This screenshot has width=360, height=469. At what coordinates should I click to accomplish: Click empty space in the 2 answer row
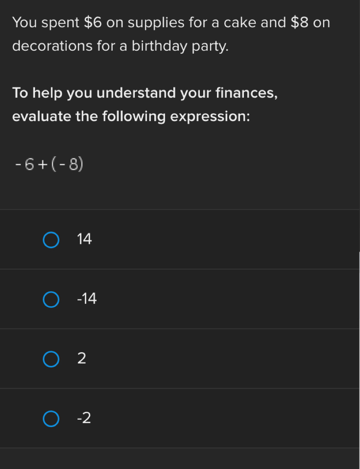coord(217,359)
